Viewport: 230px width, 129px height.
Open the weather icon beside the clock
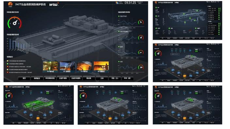pos(117,3)
